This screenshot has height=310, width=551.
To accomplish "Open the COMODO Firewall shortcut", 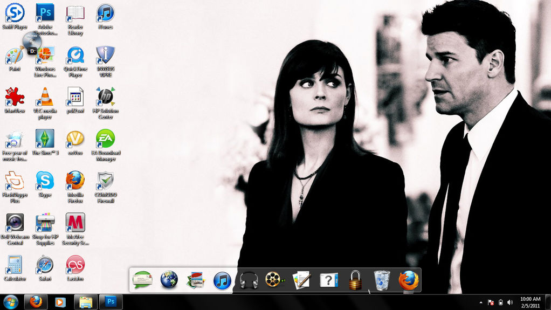I will (105, 181).
